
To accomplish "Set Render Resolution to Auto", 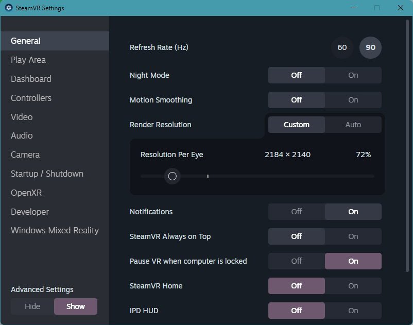I will pyautogui.click(x=353, y=125).
